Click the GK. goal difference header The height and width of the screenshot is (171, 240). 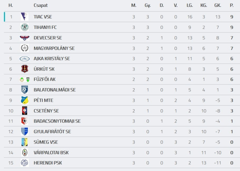(x=218, y=5)
